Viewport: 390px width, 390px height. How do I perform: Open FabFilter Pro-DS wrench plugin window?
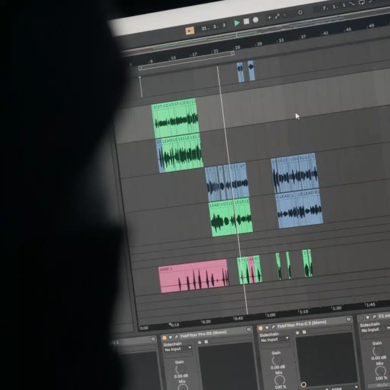tap(177, 337)
